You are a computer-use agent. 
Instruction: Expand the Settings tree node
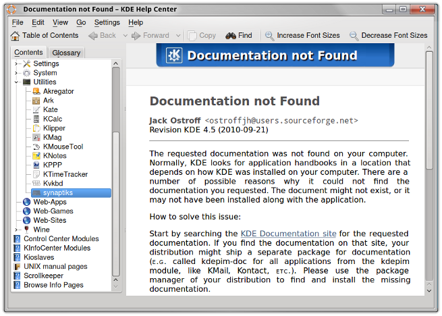[16, 64]
